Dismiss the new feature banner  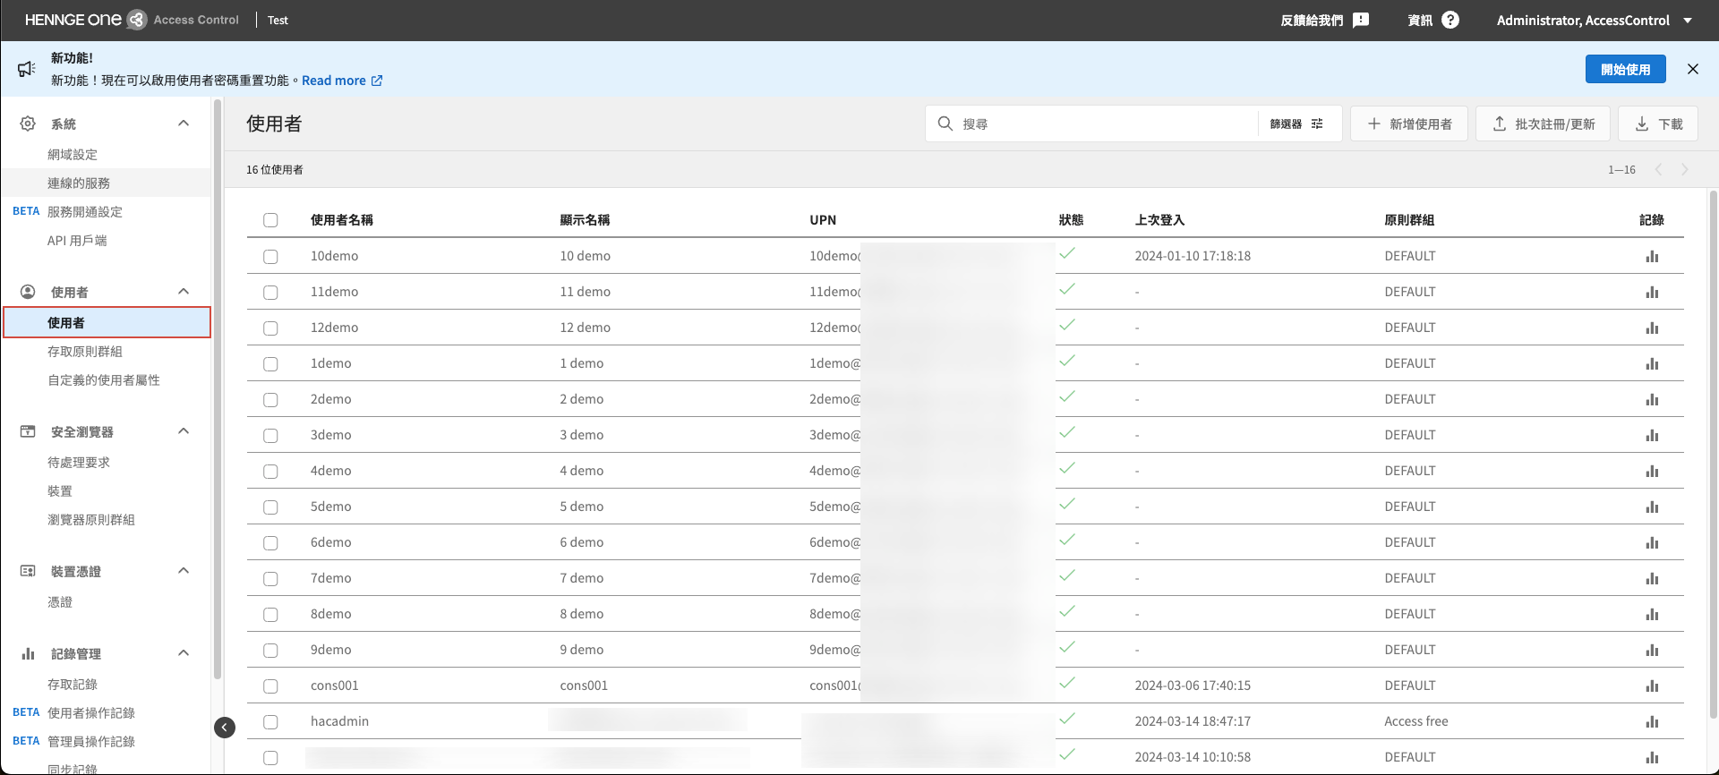[1692, 69]
